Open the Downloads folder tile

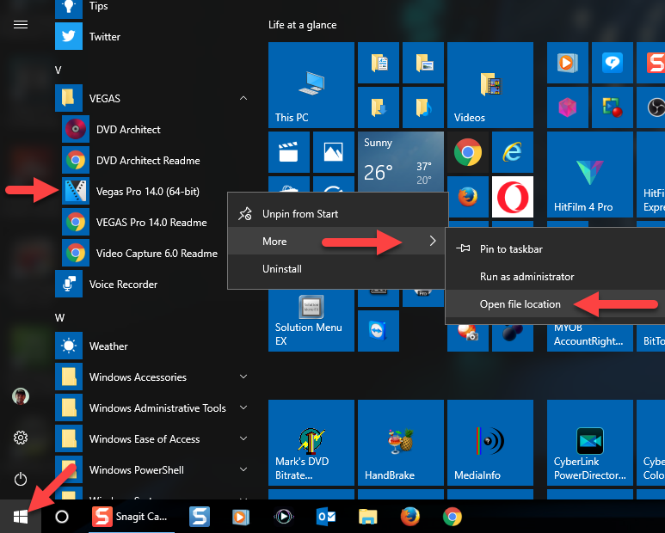378,107
